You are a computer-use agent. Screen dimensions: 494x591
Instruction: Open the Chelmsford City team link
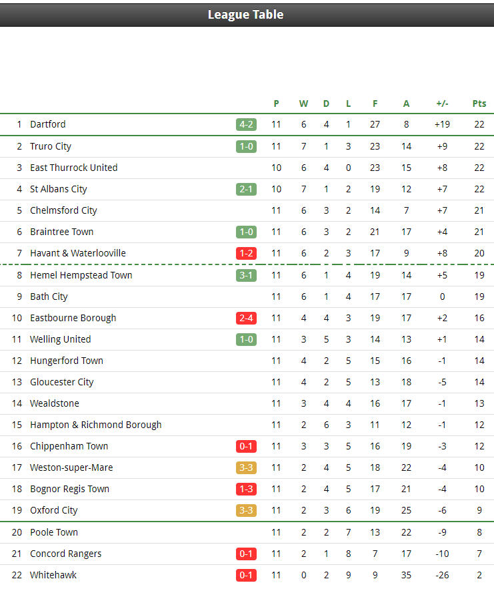[63, 210]
